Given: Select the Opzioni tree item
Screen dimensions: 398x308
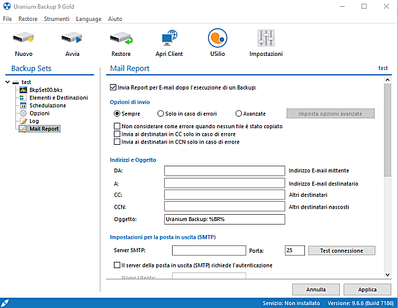Looking at the screenshot, I should (x=39, y=114).
